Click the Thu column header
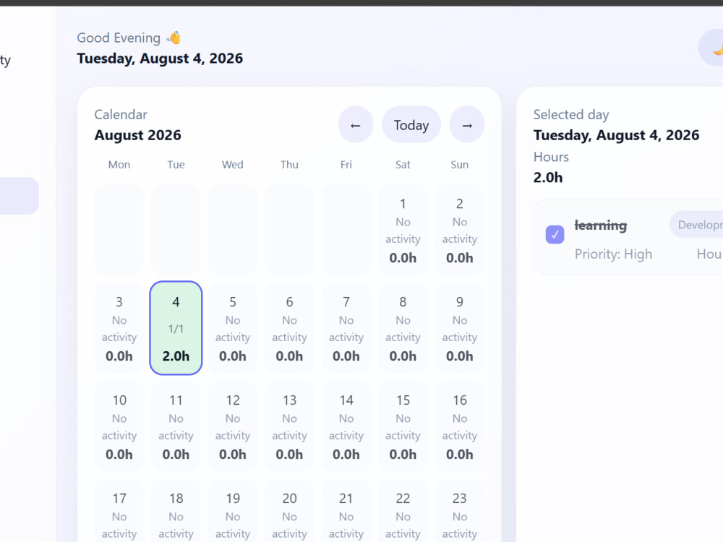 pos(289,165)
